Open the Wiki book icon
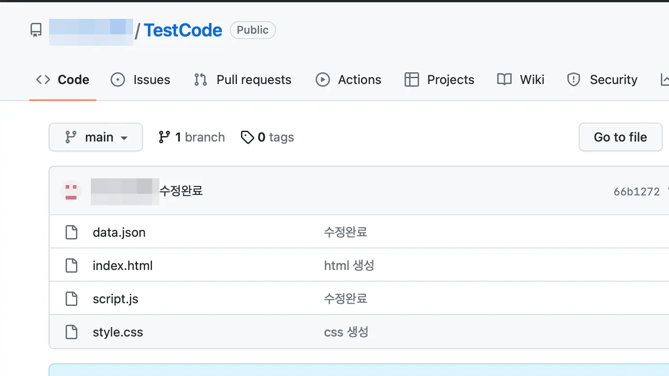The height and width of the screenshot is (376, 669). [x=504, y=80]
